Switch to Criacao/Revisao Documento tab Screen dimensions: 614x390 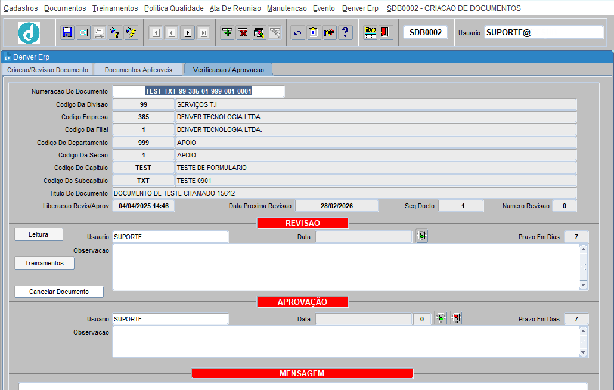click(x=48, y=70)
